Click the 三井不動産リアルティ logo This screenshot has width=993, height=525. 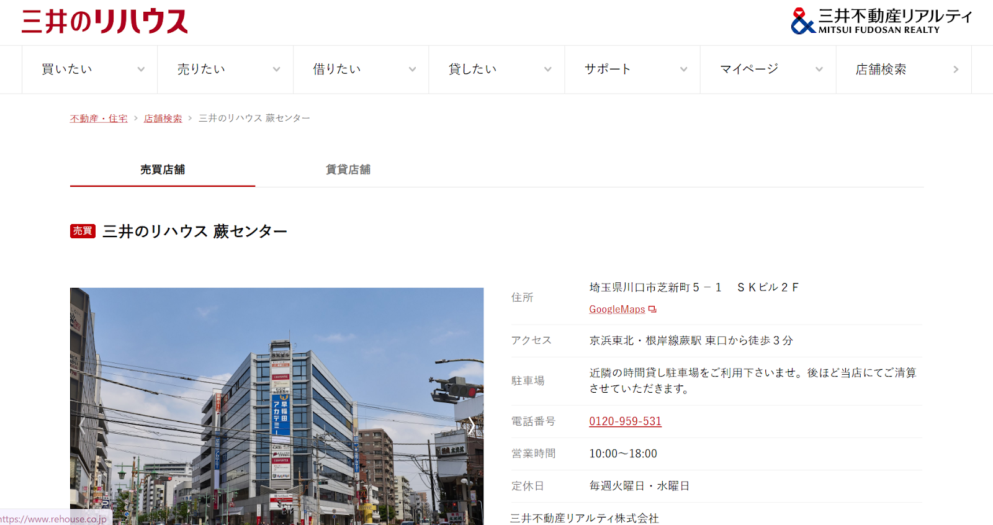coord(881,21)
